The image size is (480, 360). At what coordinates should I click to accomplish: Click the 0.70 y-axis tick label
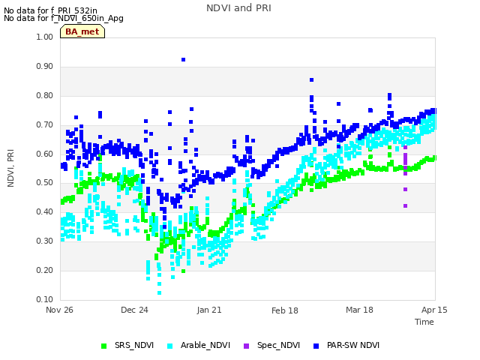45,125
